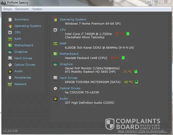Select Operating System label in the sidebar

[x=28, y=26]
